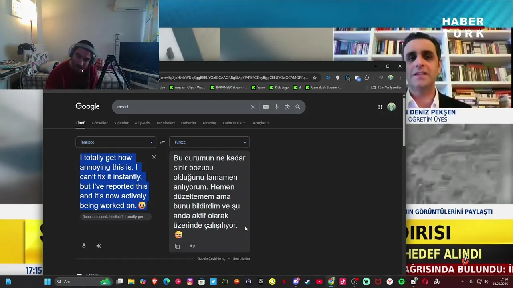
Task: Open the BARANBEX Stream bookmark
Action: coord(228,87)
